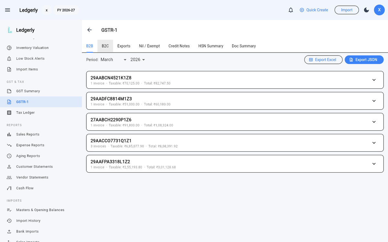Click Taxable ₹51,000.00 text
Image resolution: width=388 pixels, height=242 pixels.
[x=124, y=104]
